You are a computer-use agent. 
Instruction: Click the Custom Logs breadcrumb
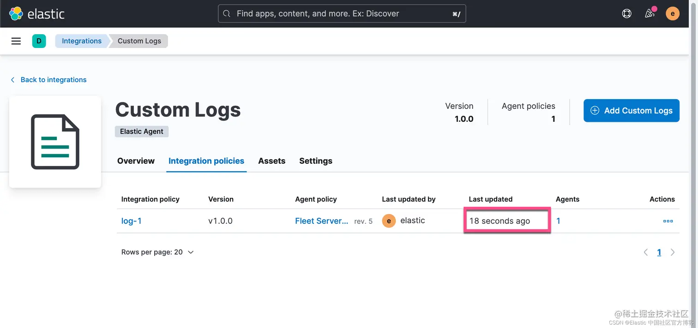[139, 41]
